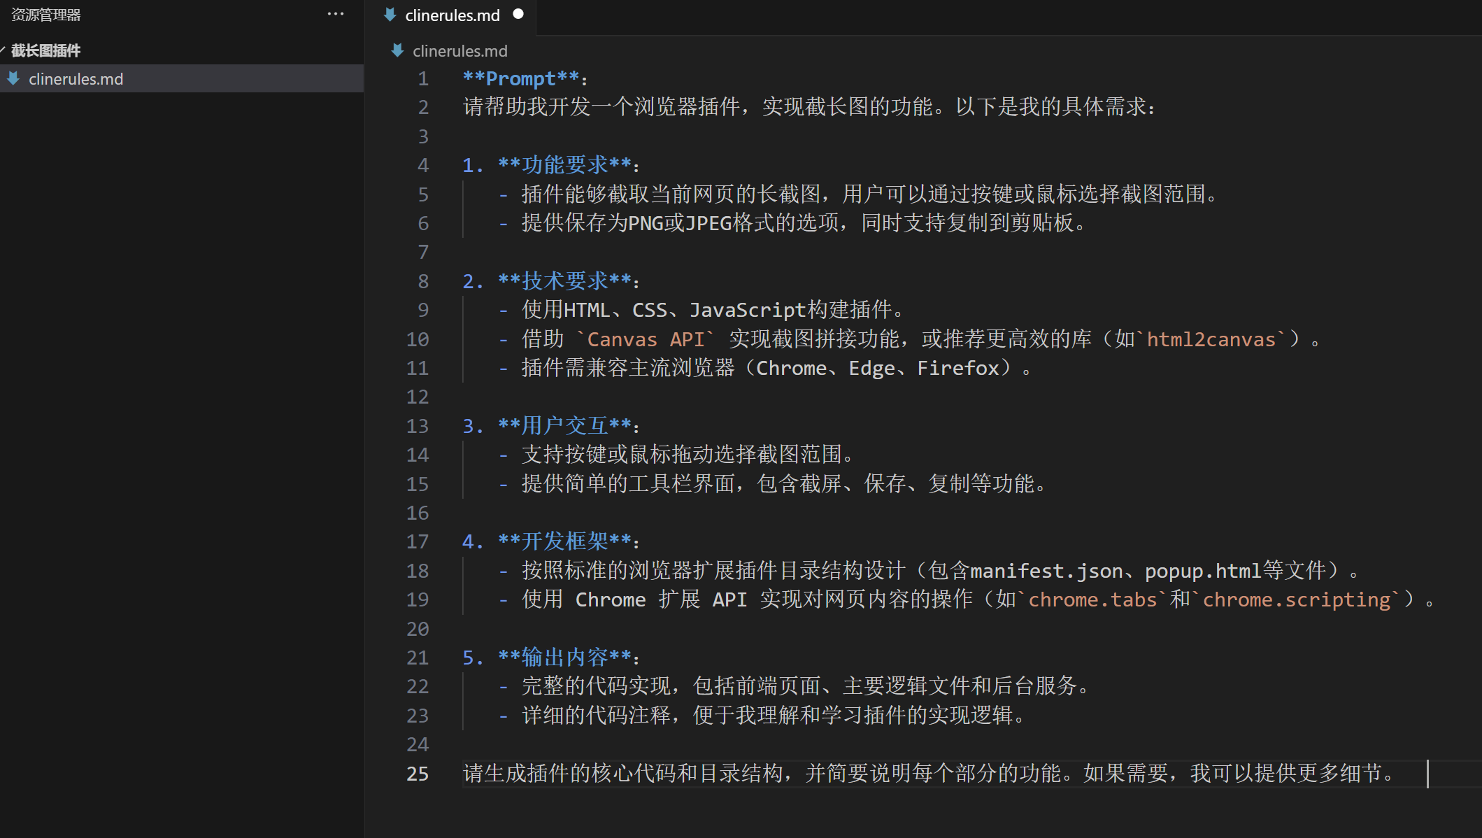The image size is (1482, 838).
Task: Open clinerules.md in the Explorer tree
Action: (76, 79)
